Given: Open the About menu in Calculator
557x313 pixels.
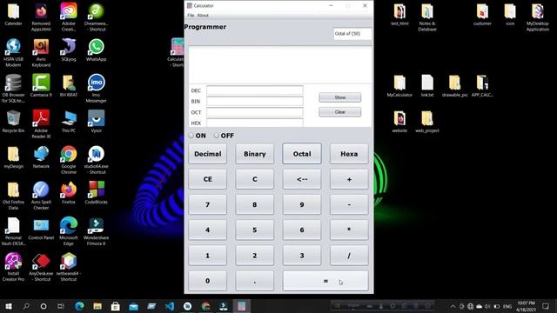Looking at the screenshot, I should (x=203, y=16).
